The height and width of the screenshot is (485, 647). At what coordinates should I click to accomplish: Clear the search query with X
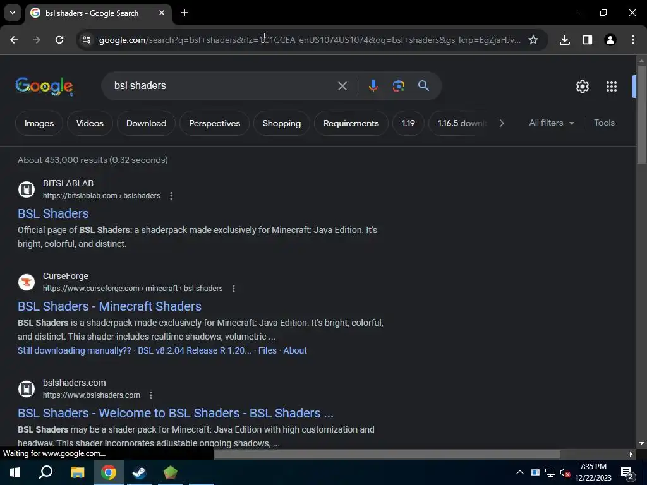point(342,86)
